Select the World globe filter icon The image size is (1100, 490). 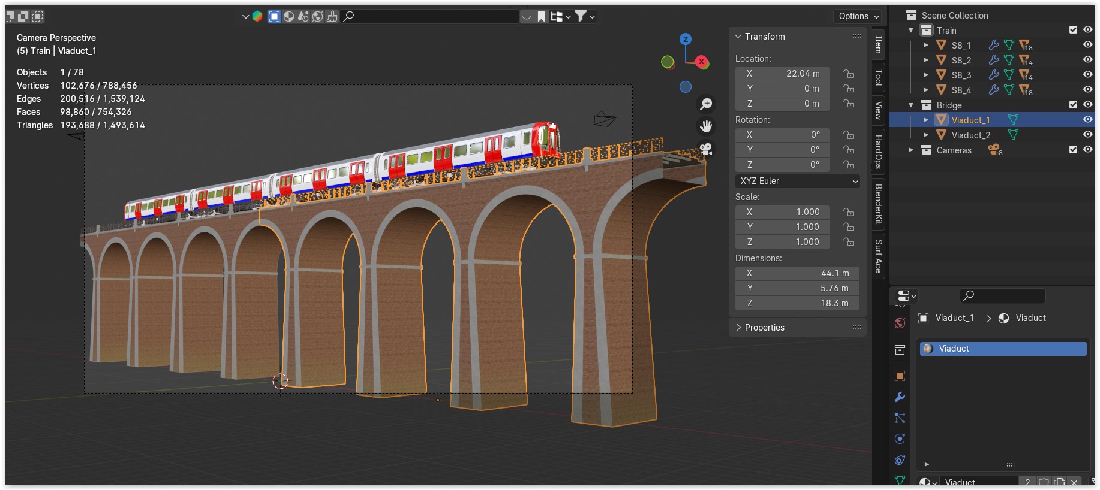point(318,16)
